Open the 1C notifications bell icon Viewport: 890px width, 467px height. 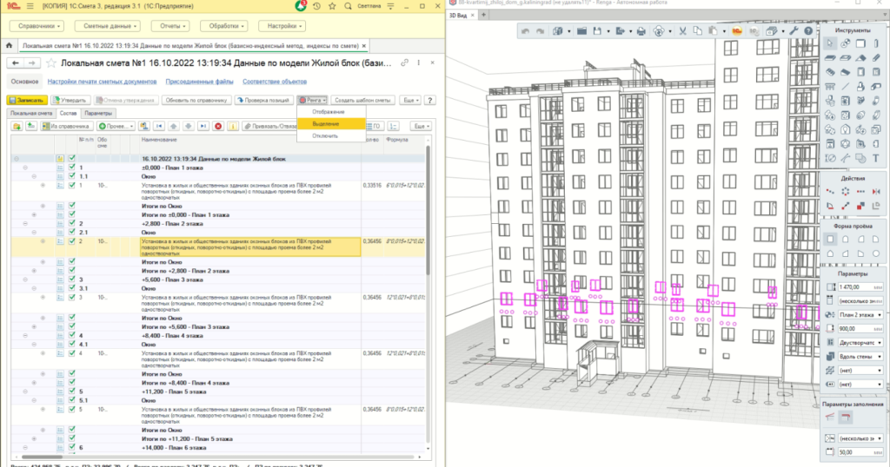tap(301, 7)
